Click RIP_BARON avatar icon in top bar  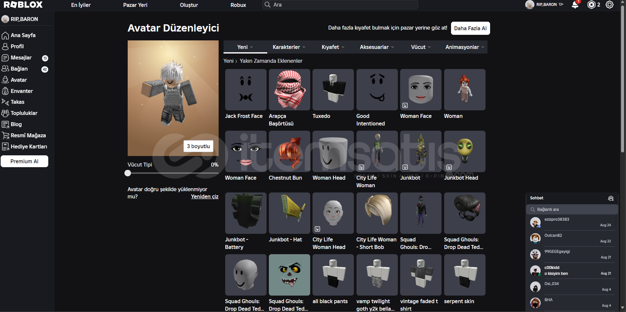[529, 5]
